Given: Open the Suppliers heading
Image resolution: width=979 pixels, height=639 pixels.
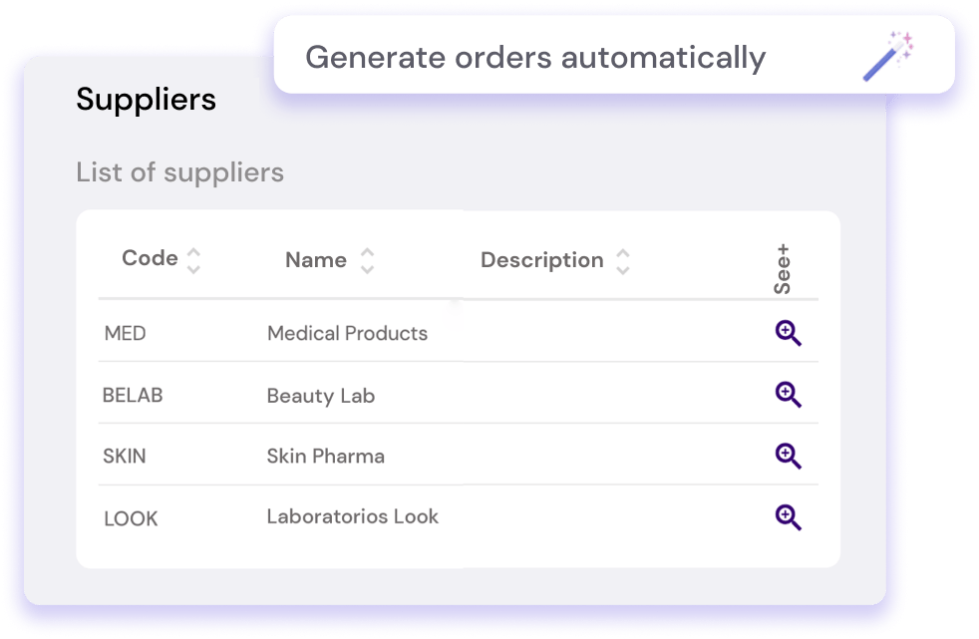Looking at the screenshot, I should [x=146, y=99].
